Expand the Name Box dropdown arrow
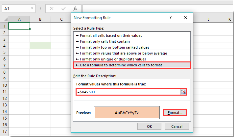Viewport: 234px width, 137px height. coord(32,9)
